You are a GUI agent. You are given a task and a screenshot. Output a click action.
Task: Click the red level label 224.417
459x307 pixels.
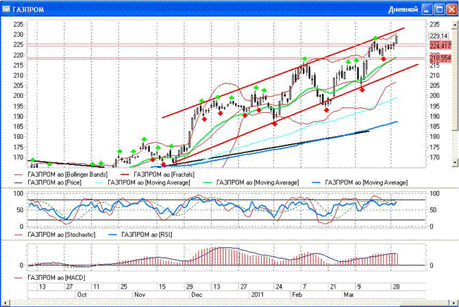point(440,46)
